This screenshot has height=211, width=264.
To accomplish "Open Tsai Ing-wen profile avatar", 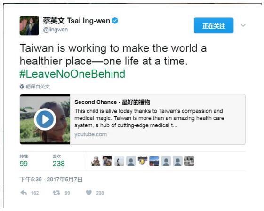I will click(x=29, y=25).
